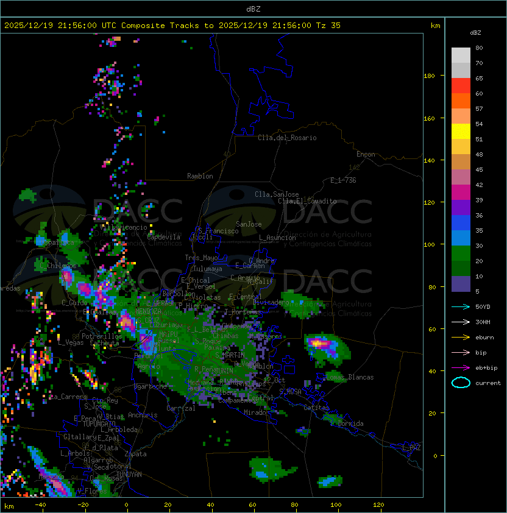The height and width of the screenshot is (513, 507).
Task: Click the 'C_Guido' map label
Action: [x=74, y=303]
